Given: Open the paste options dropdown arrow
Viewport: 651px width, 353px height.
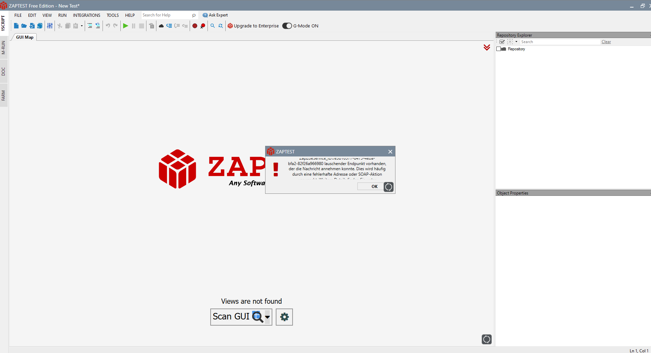Looking at the screenshot, I should click(x=82, y=26).
